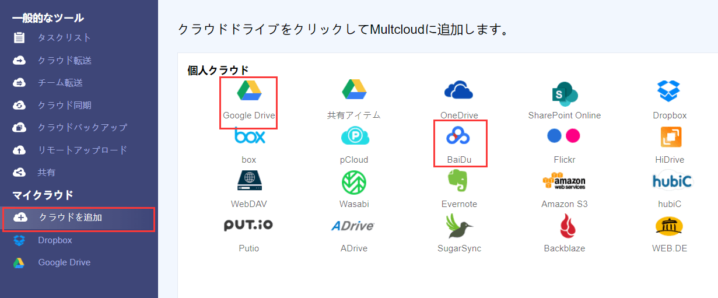Add the BaiDu cloud icon
Image resolution: width=718 pixels, height=298 pixels.
point(458,135)
